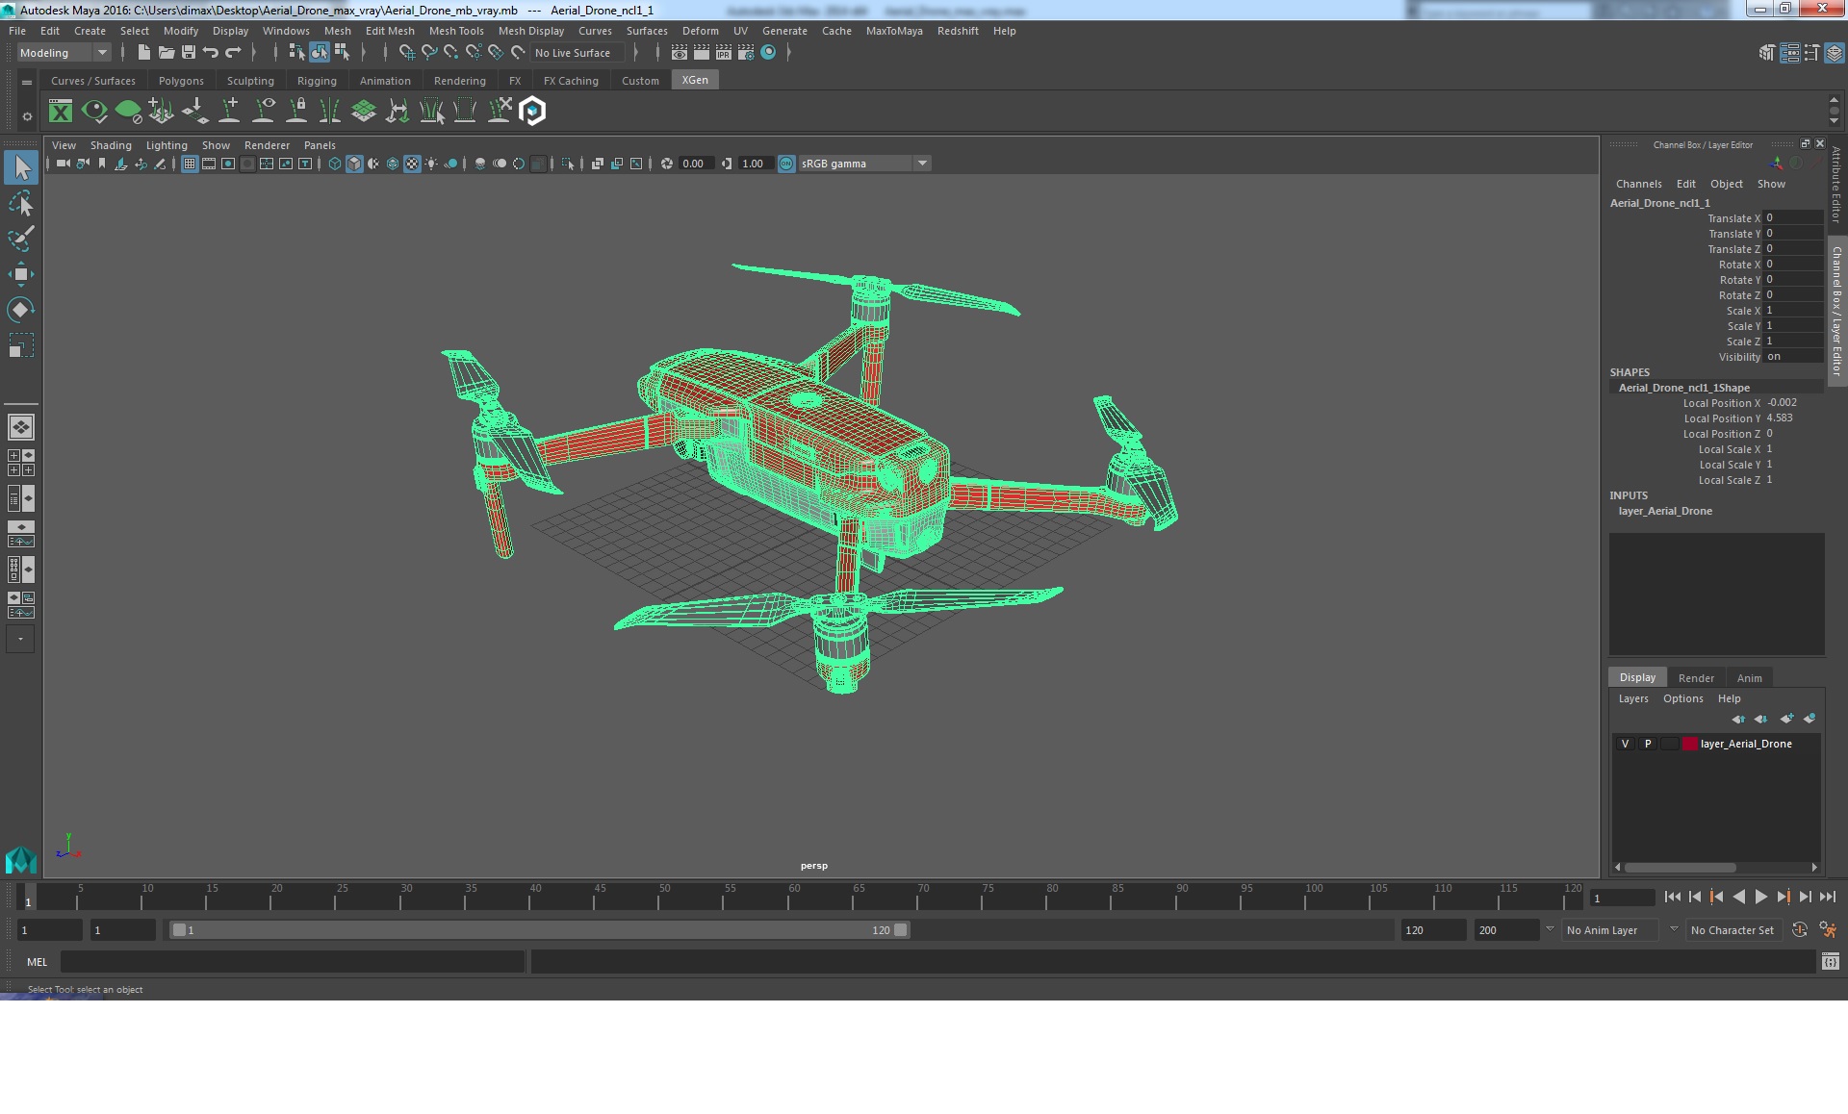Click frame 60 on timeline
The image size is (1848, 1114).
coord(794,899)
